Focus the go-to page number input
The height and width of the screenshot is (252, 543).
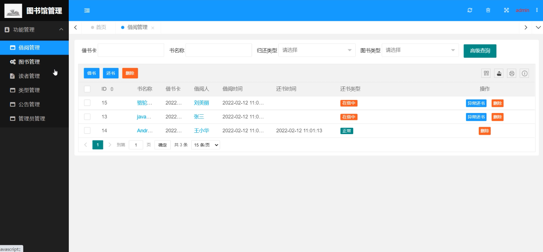136,145
